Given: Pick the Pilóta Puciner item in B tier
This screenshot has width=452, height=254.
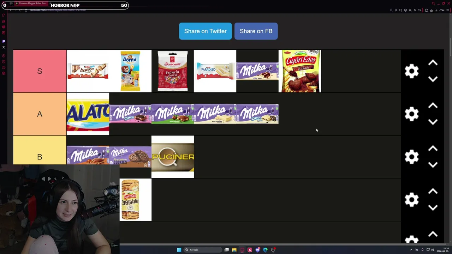Looking at the screenshot, I should [173, 157].
